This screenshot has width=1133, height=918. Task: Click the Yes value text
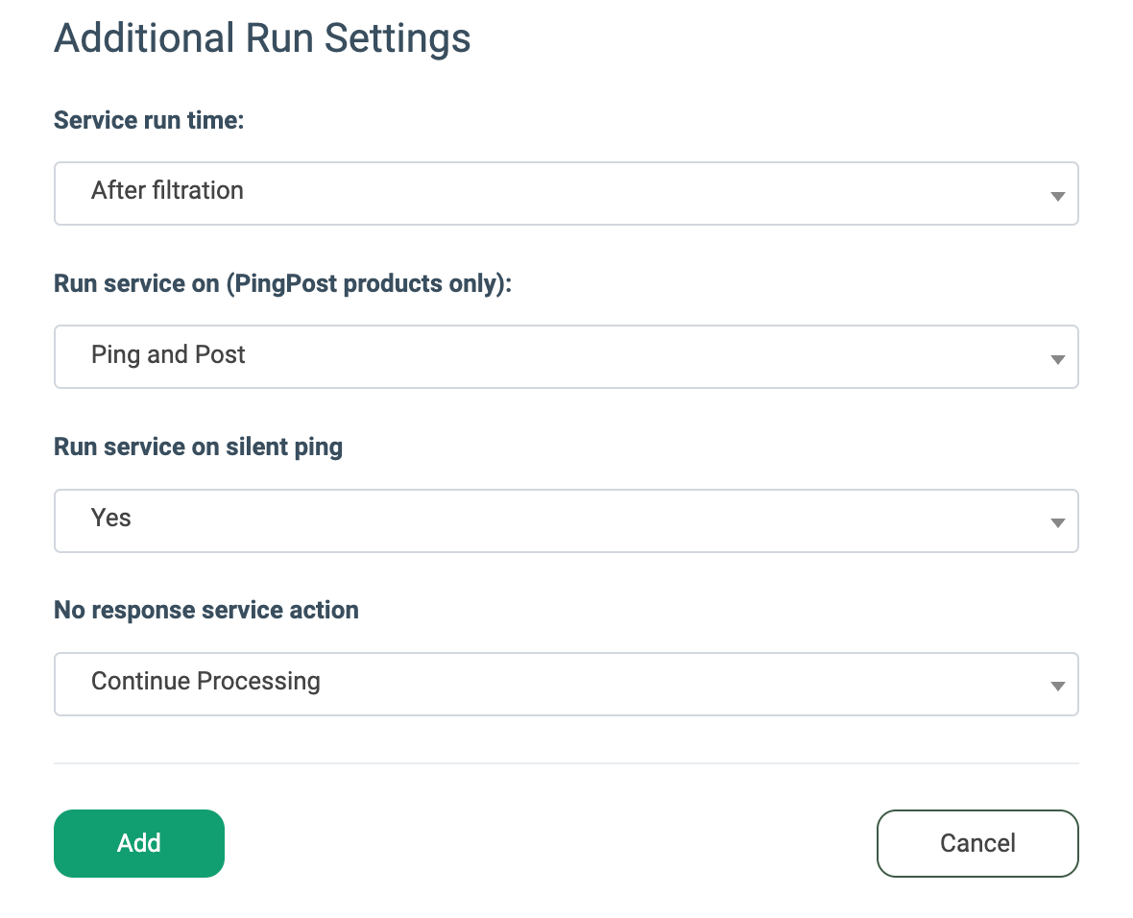pos(111,519)
